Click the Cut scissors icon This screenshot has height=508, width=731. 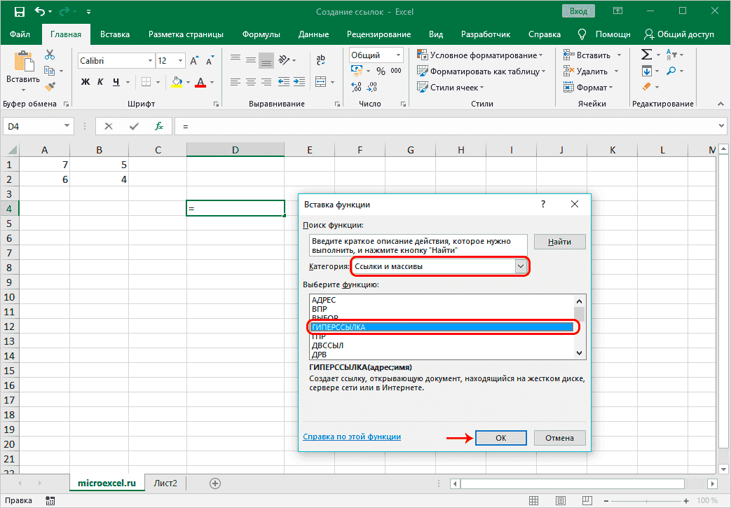50,55
